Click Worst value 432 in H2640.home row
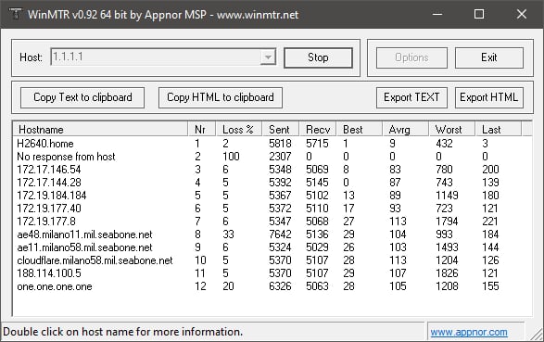 (444, 144)
